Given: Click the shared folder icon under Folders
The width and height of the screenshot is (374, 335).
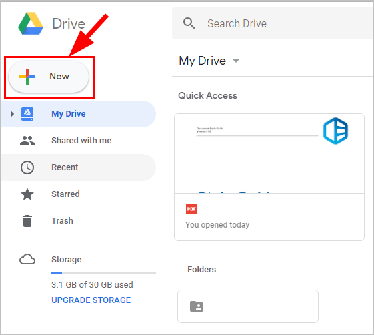Looking at the screenshot, I should tap(197, 306).
